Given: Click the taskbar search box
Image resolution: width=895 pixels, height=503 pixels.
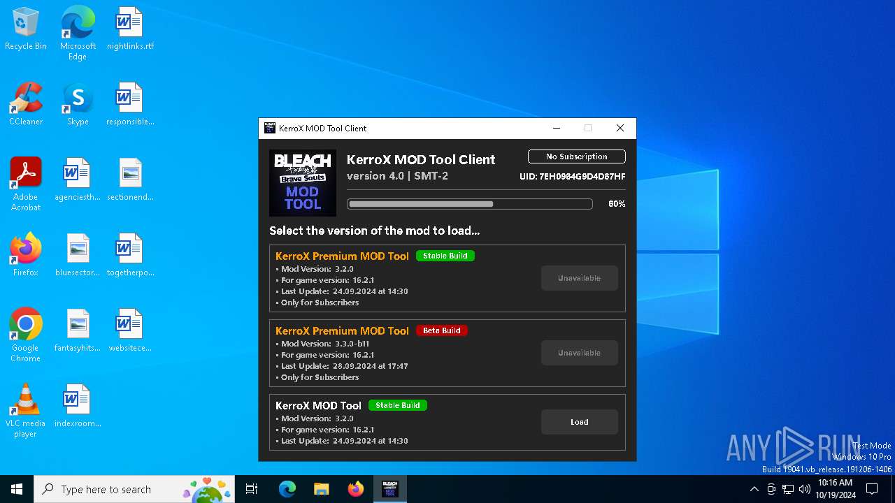Looking at the screenshot, I should [x=134, y=489].
